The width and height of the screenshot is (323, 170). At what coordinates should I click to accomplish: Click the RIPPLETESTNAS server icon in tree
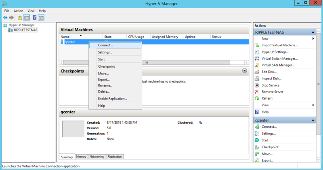tap(10, 30)
